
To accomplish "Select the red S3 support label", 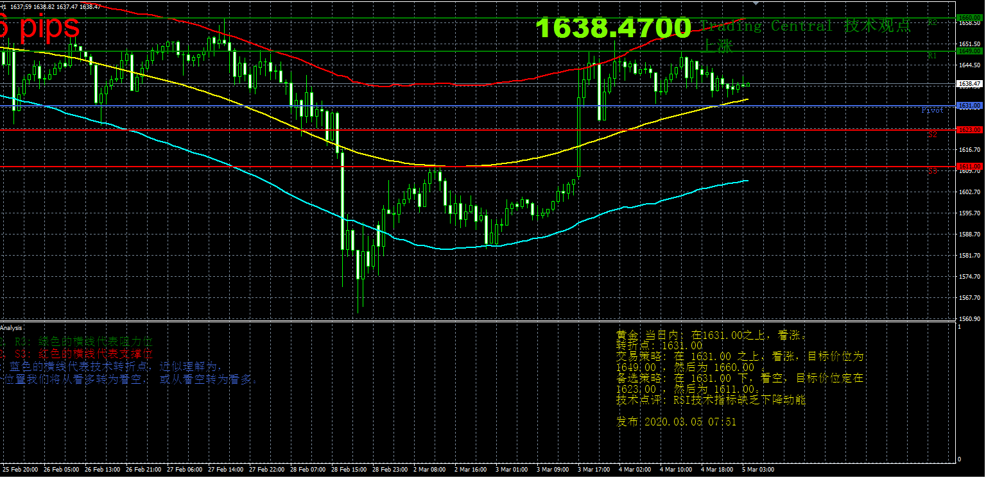I will (x=932, y=171).
